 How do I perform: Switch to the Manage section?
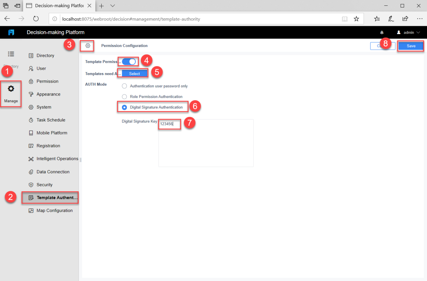[x=11, y=94]
